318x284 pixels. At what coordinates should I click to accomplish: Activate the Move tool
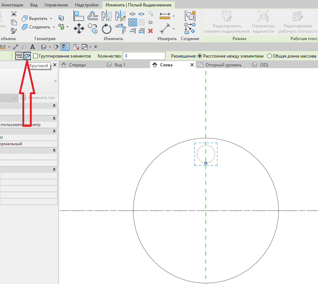[x=79, y=28]
